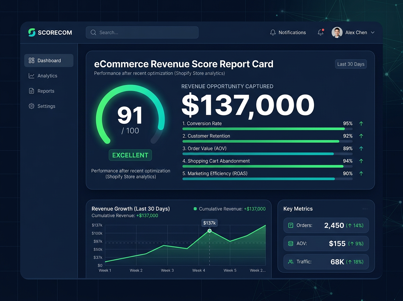Screen dimensions: 403x301
Task: Go to the Reports sidebar item
Action: point(49,91)
